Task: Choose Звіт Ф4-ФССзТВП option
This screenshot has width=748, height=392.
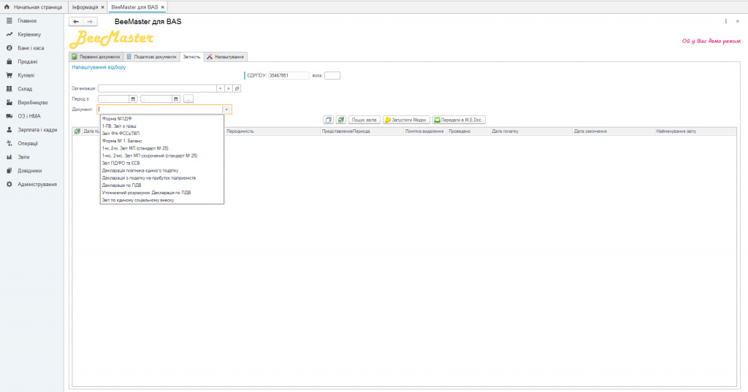Action: pyautogui.click(x=161, y=134)
